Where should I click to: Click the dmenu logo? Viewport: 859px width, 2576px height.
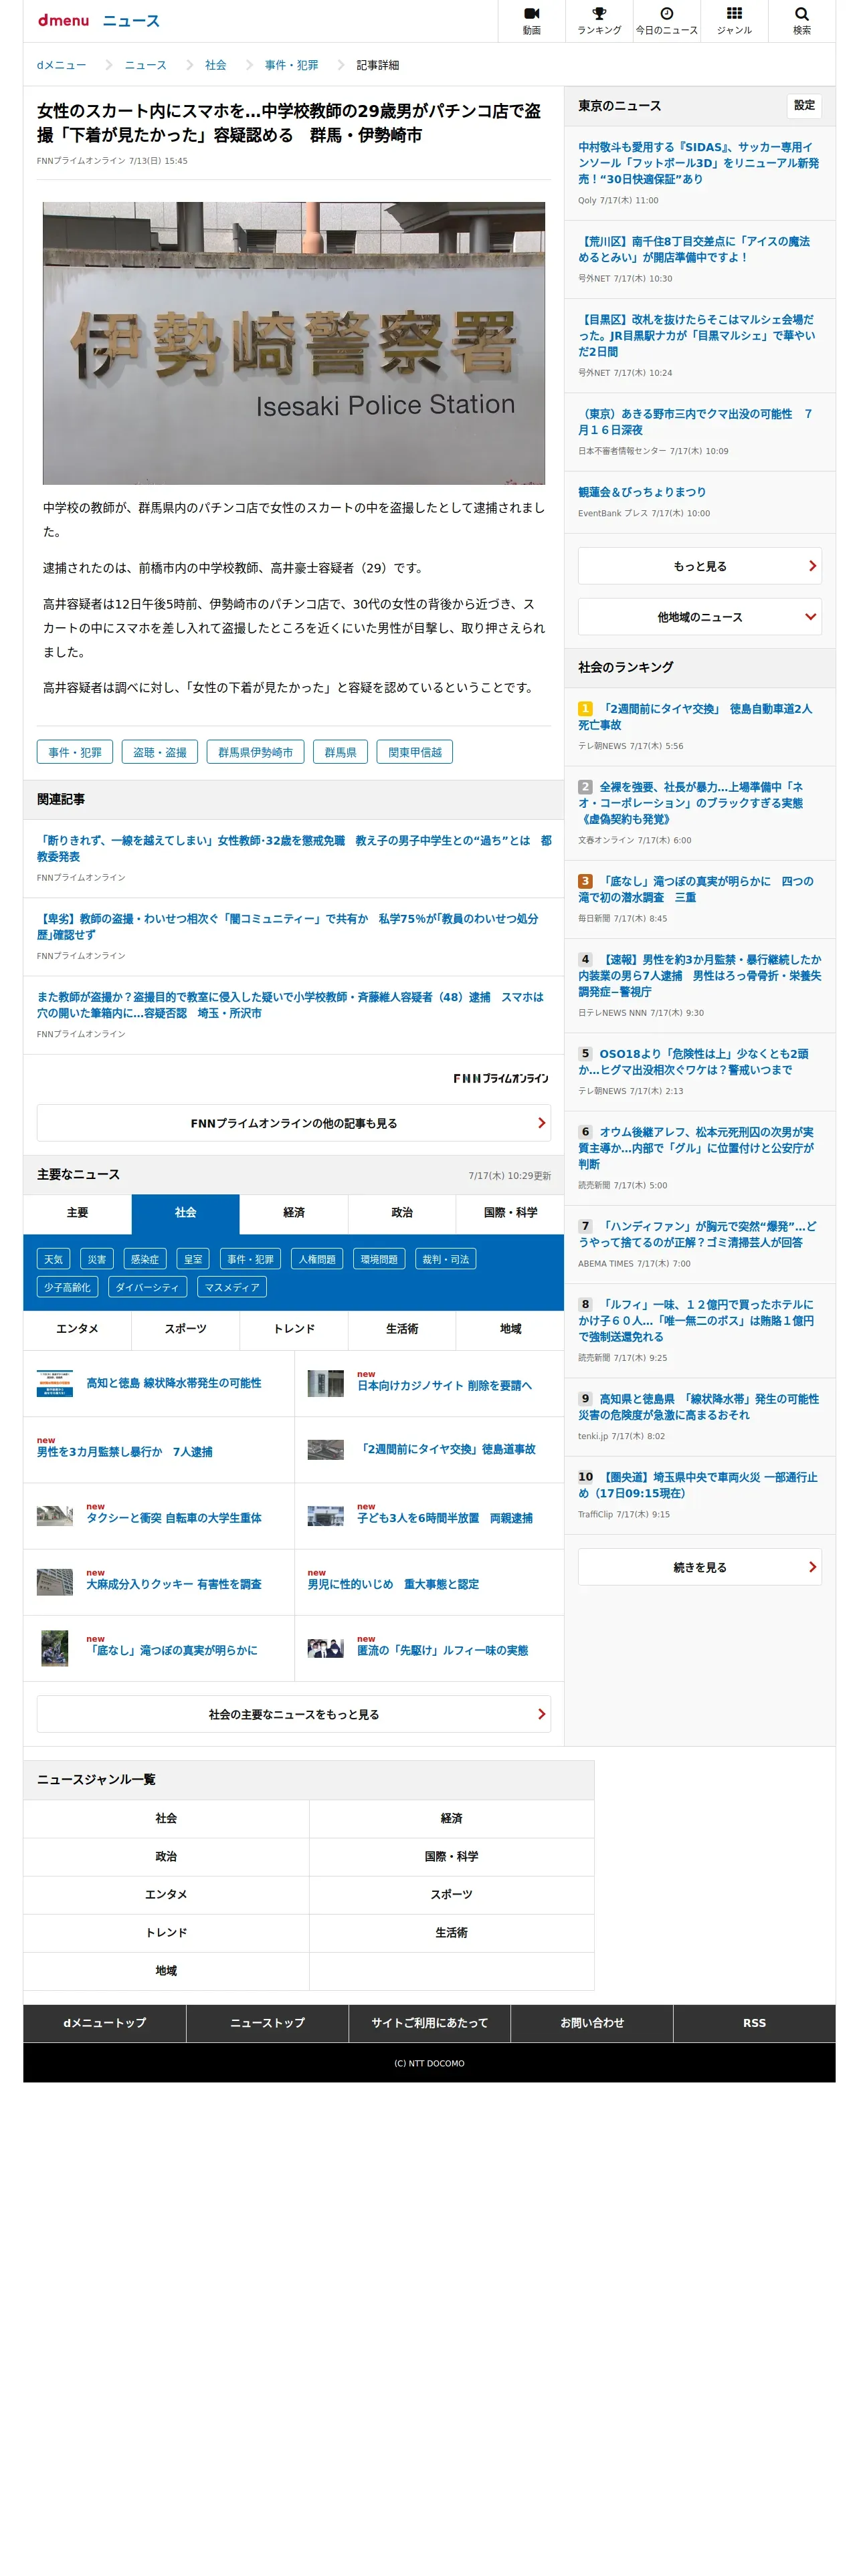pyautogui.click(x=63, y=20)
